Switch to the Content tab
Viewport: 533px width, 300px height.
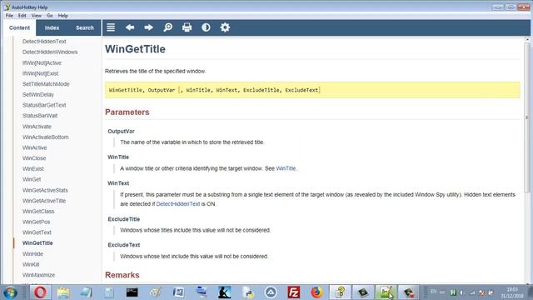[x=19, y=27]
